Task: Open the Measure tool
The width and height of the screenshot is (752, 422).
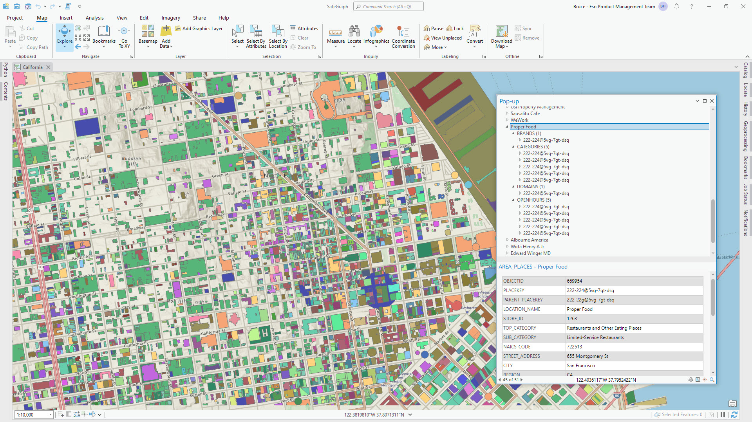Action: 336,34
